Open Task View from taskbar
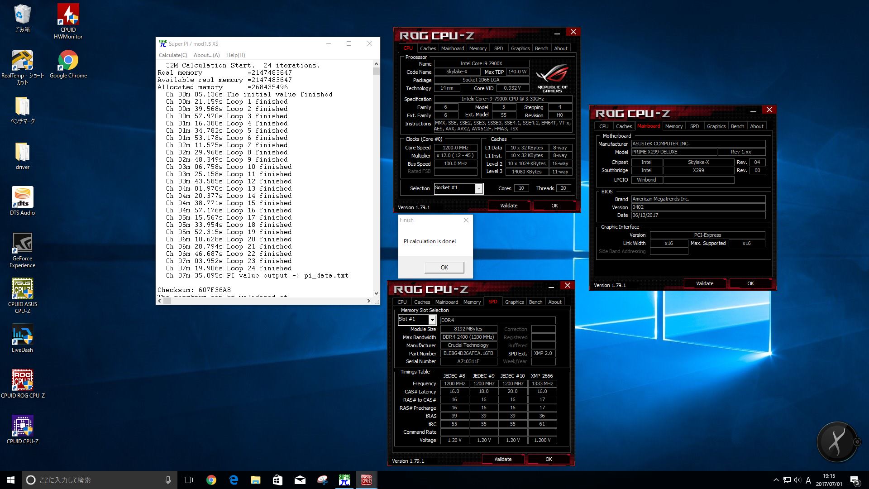869x489 pixels. 188,480
